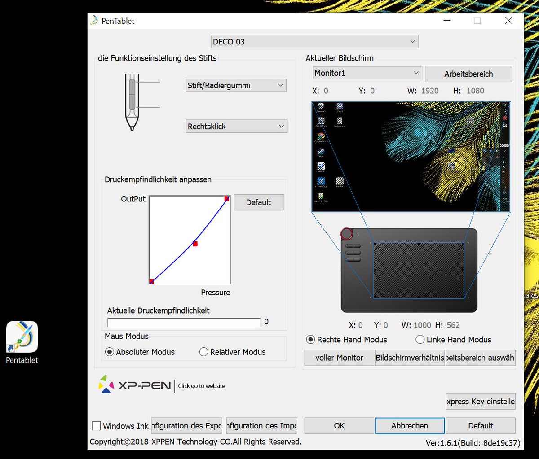The image size is (539, 459).
Task: Click the bottom Default button beside Abbrechen
Action: pyautogui.click(x=480, y=426)
